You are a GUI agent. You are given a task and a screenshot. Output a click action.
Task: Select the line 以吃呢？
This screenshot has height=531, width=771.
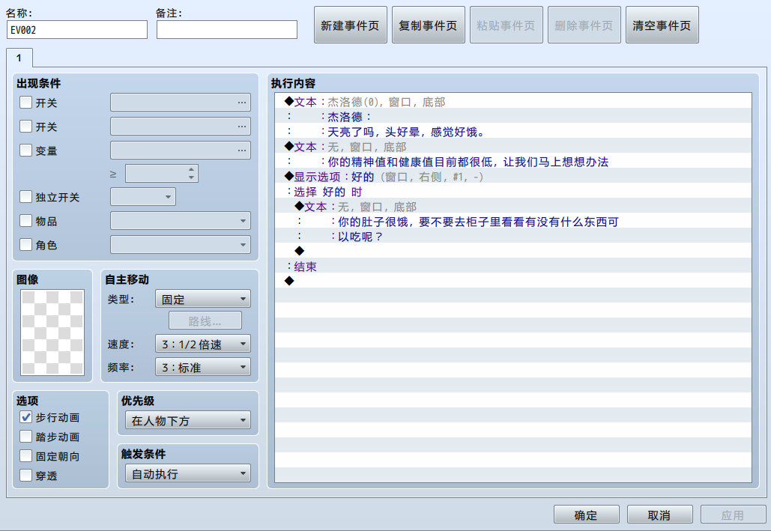(513, 237)
